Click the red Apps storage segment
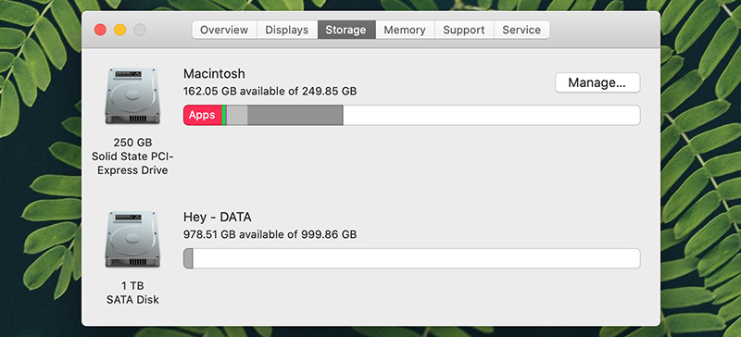Viewport: 741px width, 337px height. [202, 116]
